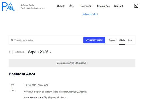The height and width of the screenshot is (108, 144).
Task: Go to previous month arrow
Action: tap(10, 52)
